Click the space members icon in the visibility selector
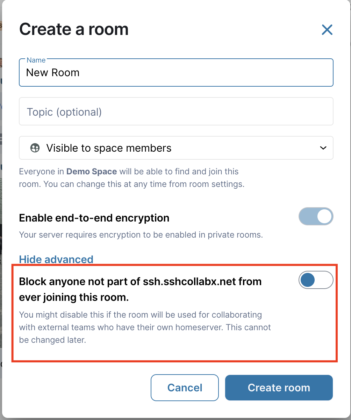Viewport: 351px width, 420px height. click(35, 148)
